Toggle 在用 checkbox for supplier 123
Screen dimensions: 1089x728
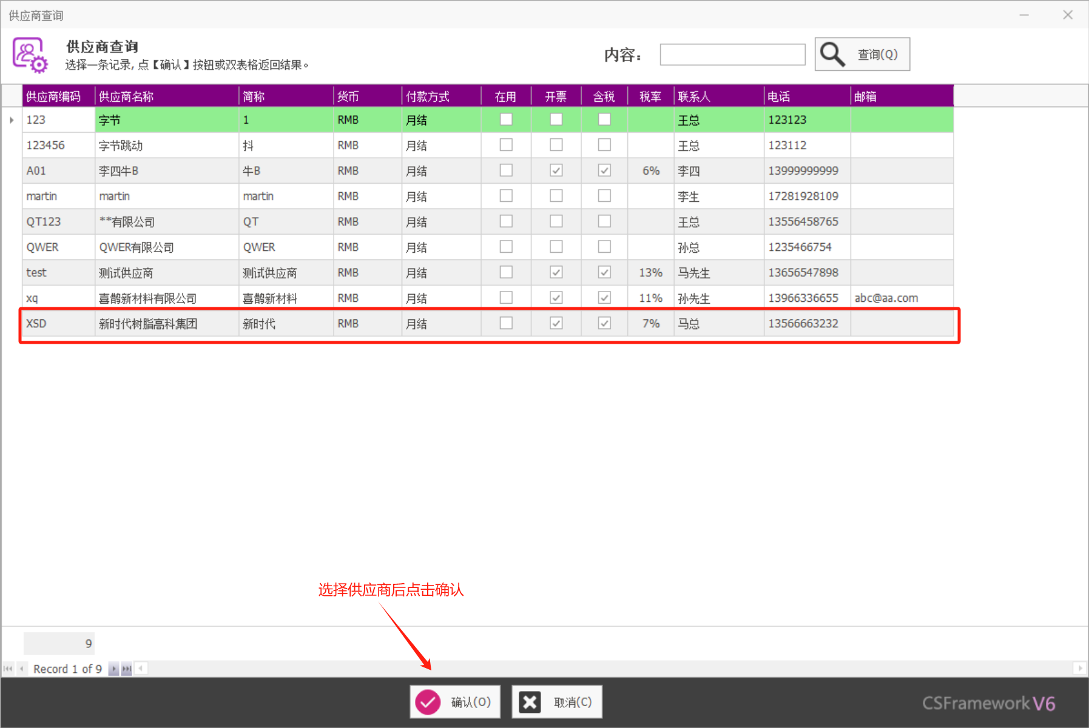pos(506,120)
